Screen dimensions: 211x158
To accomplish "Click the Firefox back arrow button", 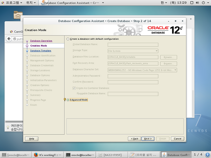I will point(9,39).
